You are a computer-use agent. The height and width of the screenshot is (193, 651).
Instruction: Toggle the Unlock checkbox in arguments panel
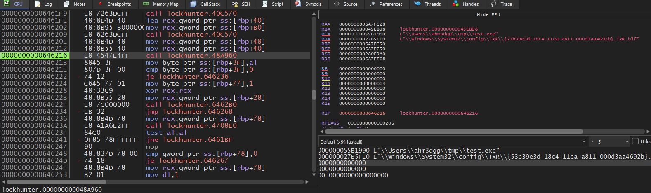pos(635,141)
